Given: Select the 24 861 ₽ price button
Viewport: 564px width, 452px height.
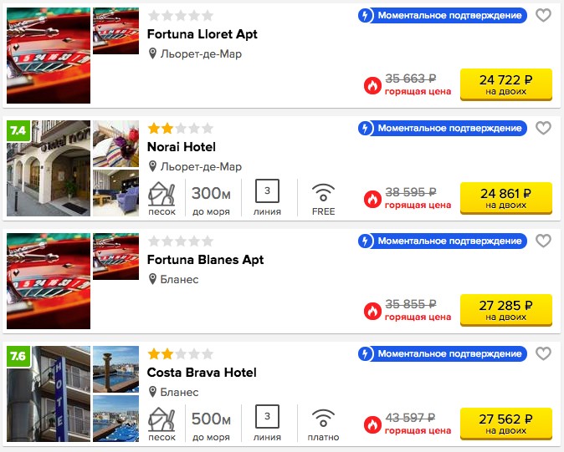Looking at the screenshot, I should tap(505, 198).
